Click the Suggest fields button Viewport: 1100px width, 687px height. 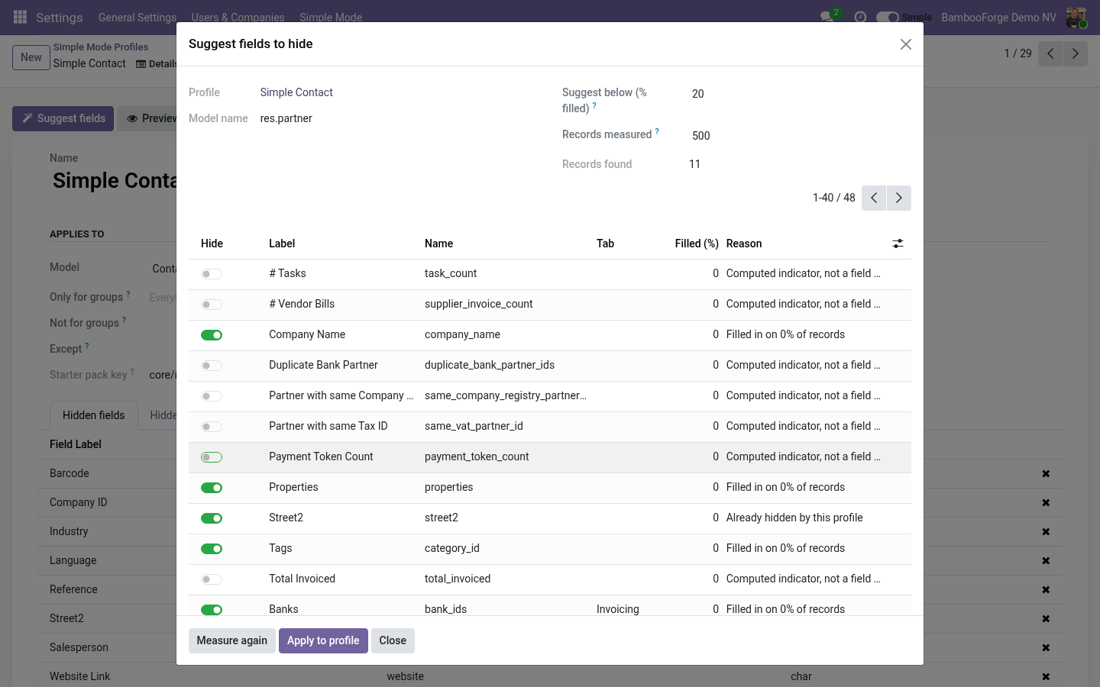[63, 118]
